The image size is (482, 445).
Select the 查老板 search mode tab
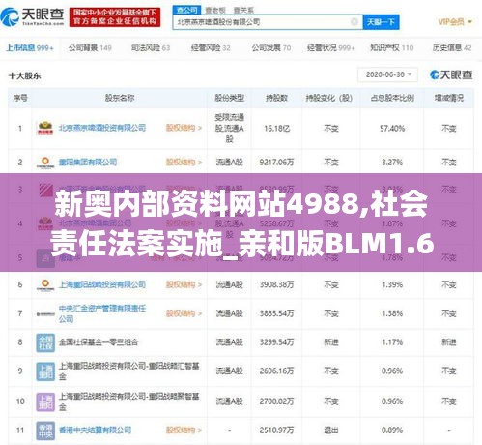pos(215,10)
